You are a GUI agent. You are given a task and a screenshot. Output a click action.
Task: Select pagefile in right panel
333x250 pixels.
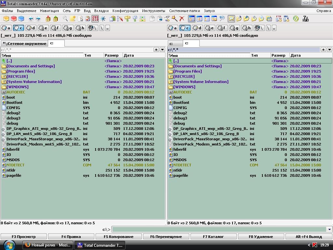point(250,175)
